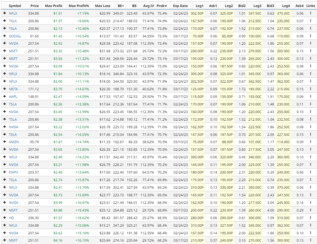Sort by Max Loss column header
The image size is (317, 244).
click(103, 6)
